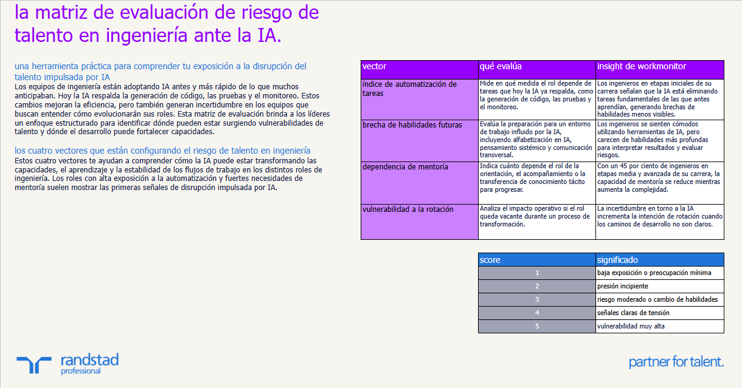Select the vulnerabilidad muy alta cell
The image size is (742, 388).
pyautogui.click(x=659, y=326)
